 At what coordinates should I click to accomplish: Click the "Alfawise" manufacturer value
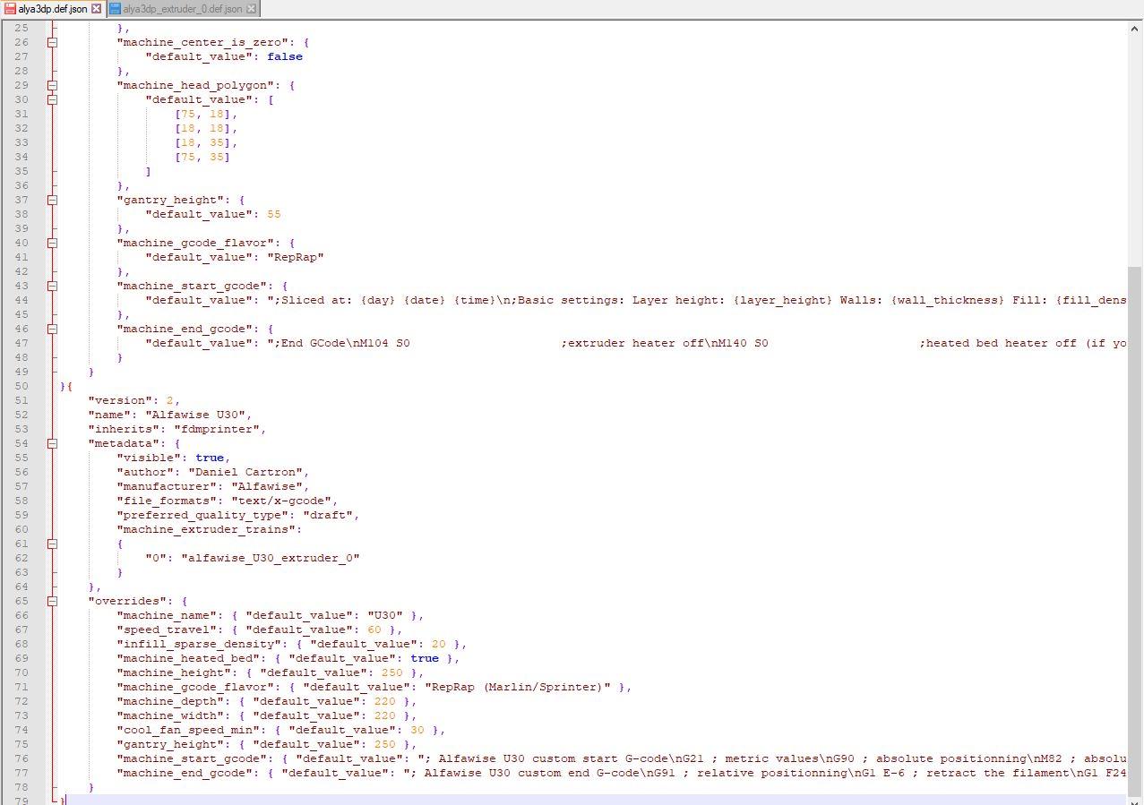[267, 486]
